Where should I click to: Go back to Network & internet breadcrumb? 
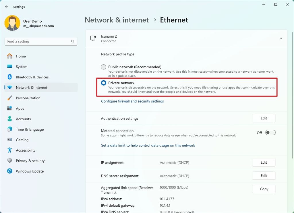click(x=117, y=20)
